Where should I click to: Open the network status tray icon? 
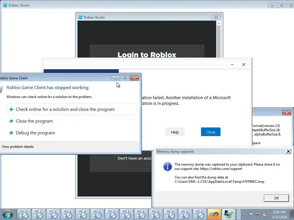[258, 215]
